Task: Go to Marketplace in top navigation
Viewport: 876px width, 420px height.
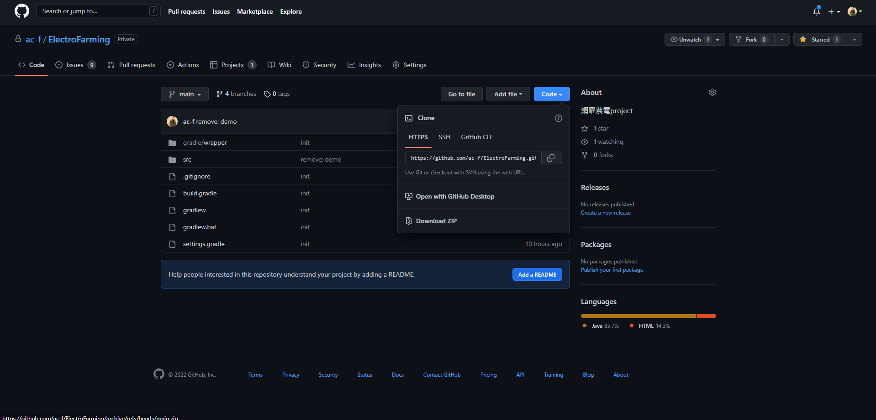Action: tap(255, 11)
